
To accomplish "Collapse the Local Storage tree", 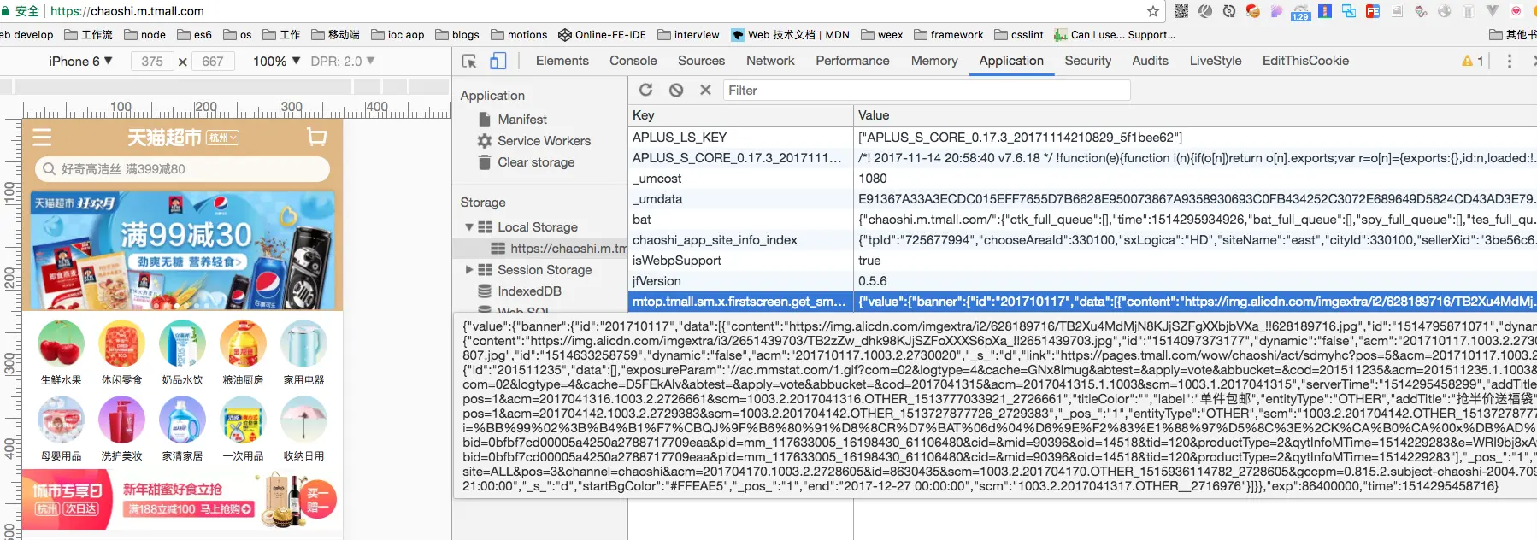I will (468, 227).
